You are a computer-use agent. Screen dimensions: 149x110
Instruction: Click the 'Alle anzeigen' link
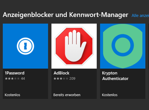coord(140,16)
